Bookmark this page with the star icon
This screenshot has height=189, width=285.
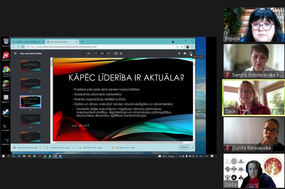(182, 47)
